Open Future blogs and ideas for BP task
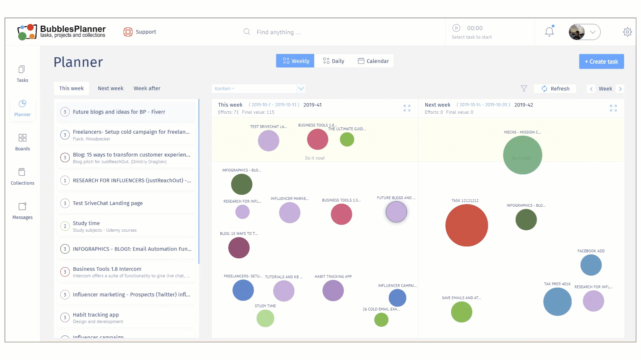641x360 pixels. (x=126, y=112)
